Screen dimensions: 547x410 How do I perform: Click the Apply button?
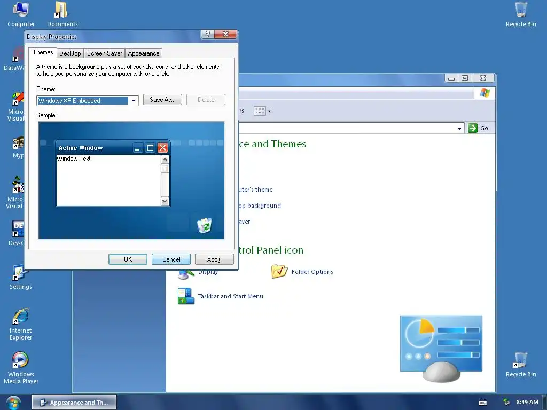pyautogui.click(x=214, y=259)
